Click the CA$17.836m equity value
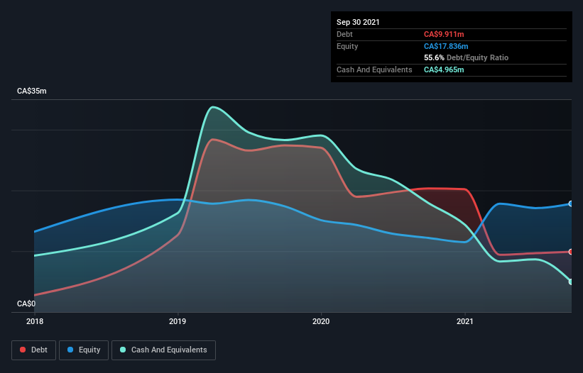The width and height of the screenshot is (583, 373). coord(446,46)
